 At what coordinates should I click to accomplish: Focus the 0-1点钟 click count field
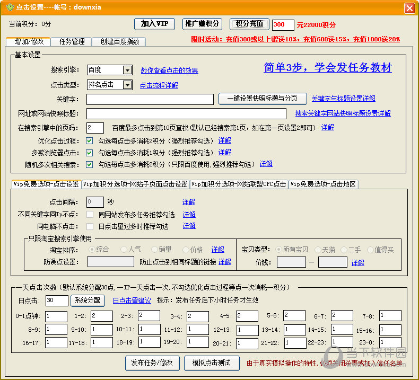pos(56,316)
